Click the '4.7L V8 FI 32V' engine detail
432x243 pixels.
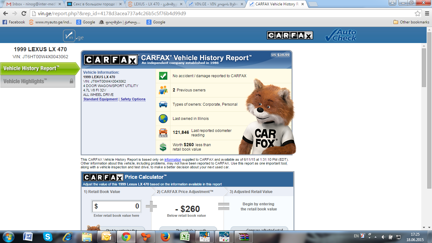point(95,90)
